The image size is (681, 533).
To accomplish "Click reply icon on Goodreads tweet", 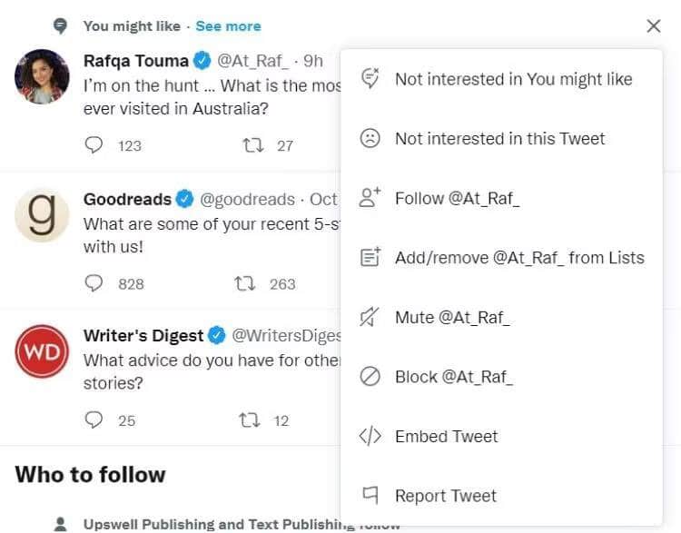I will click(94, 284).
